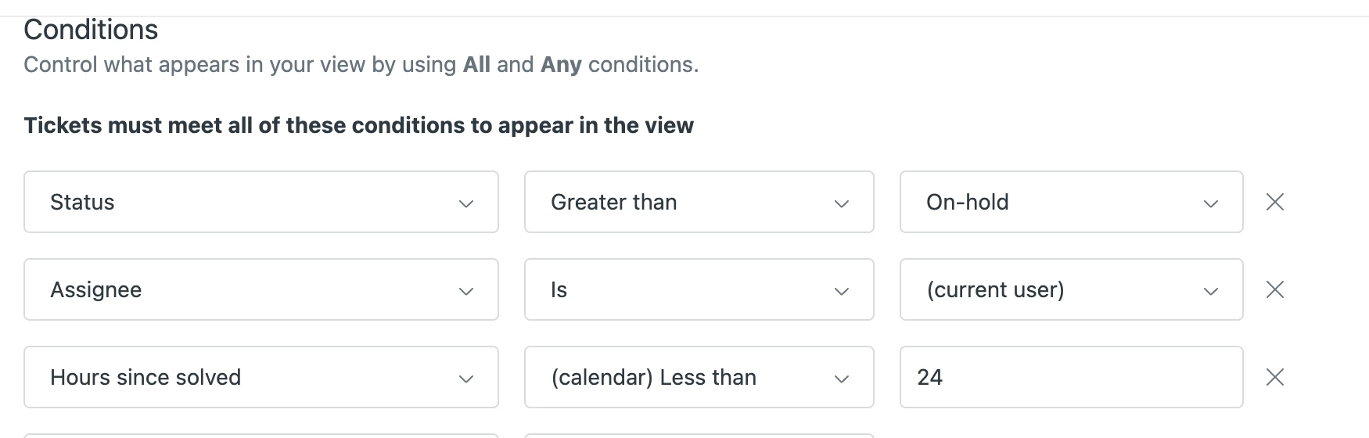Open the Is operator dropdown
The image size is (1369, 438).
tap(699, 289)
